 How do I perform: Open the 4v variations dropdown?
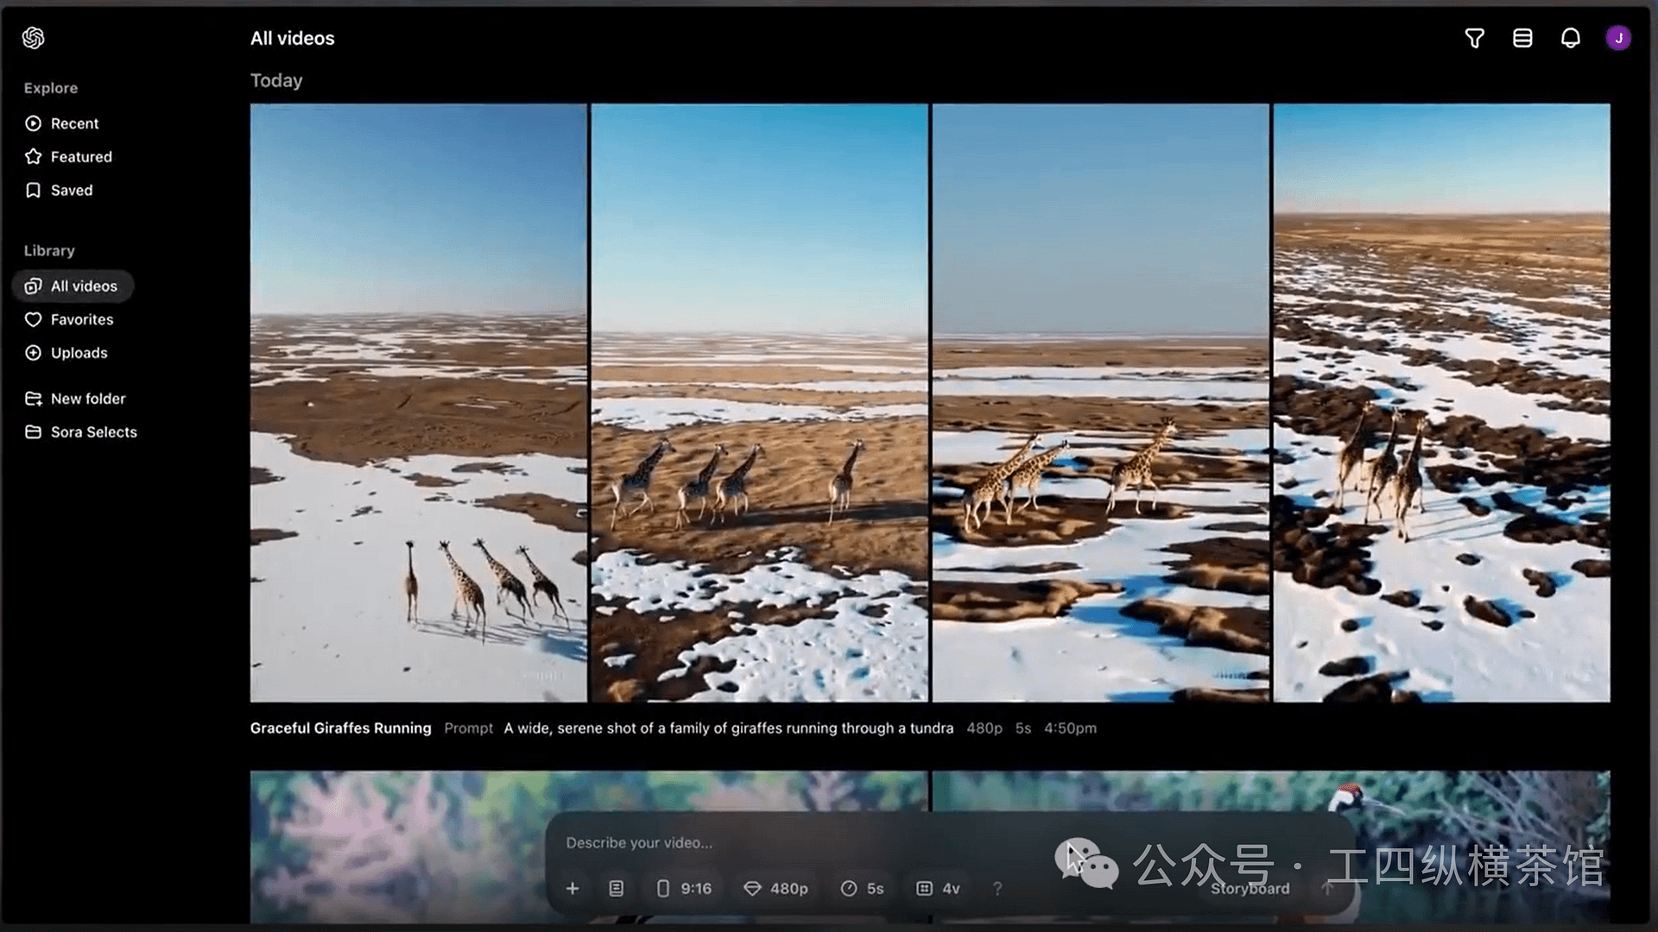click(938, 888)
